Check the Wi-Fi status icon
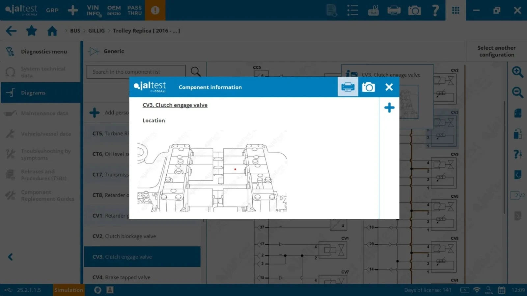Viewport: 527px width, 296px height. pyautogui.click(x=477, y=290)
